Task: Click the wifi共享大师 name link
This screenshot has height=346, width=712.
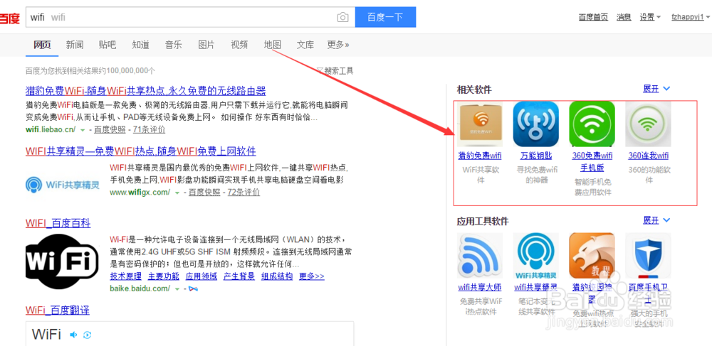Action: pos(480,287)
